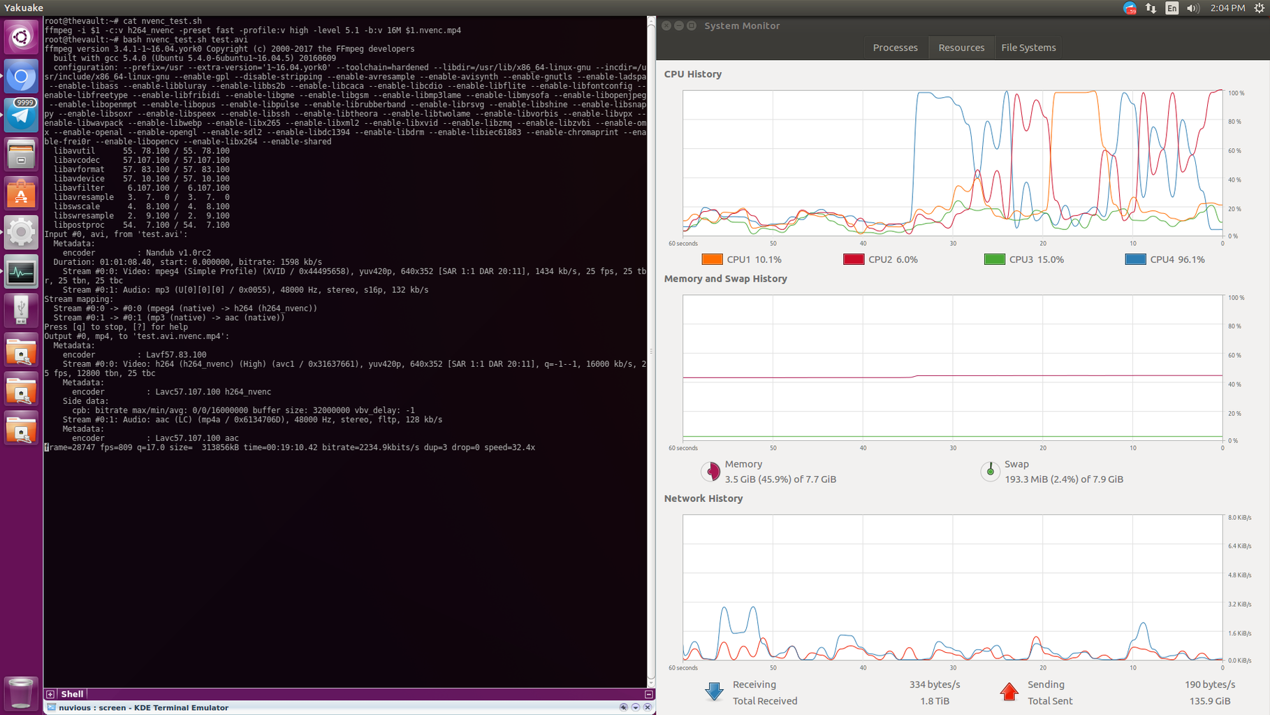Click the 'bash nvenc_test.sh test.avi' command line
The height and width of the screenshot is (715, 1270).
click(x=146, y=40)
